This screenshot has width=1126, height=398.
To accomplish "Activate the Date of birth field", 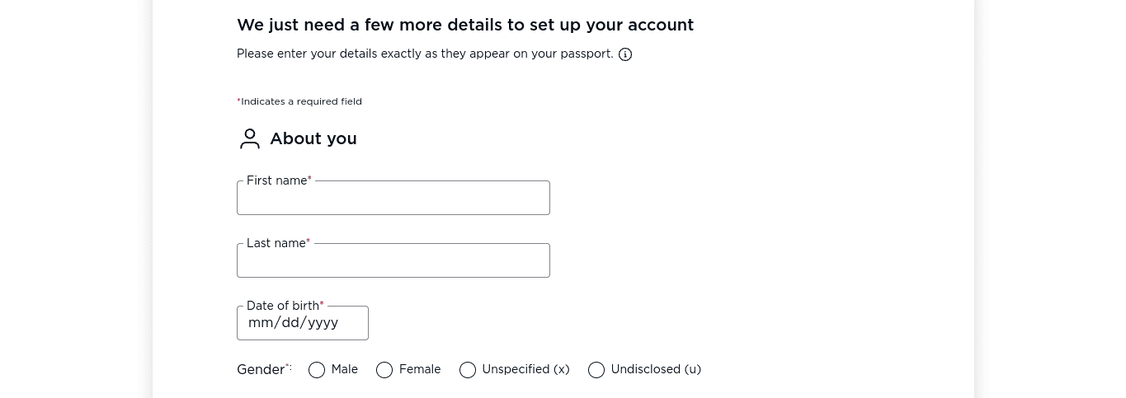I will pos(303,323).
